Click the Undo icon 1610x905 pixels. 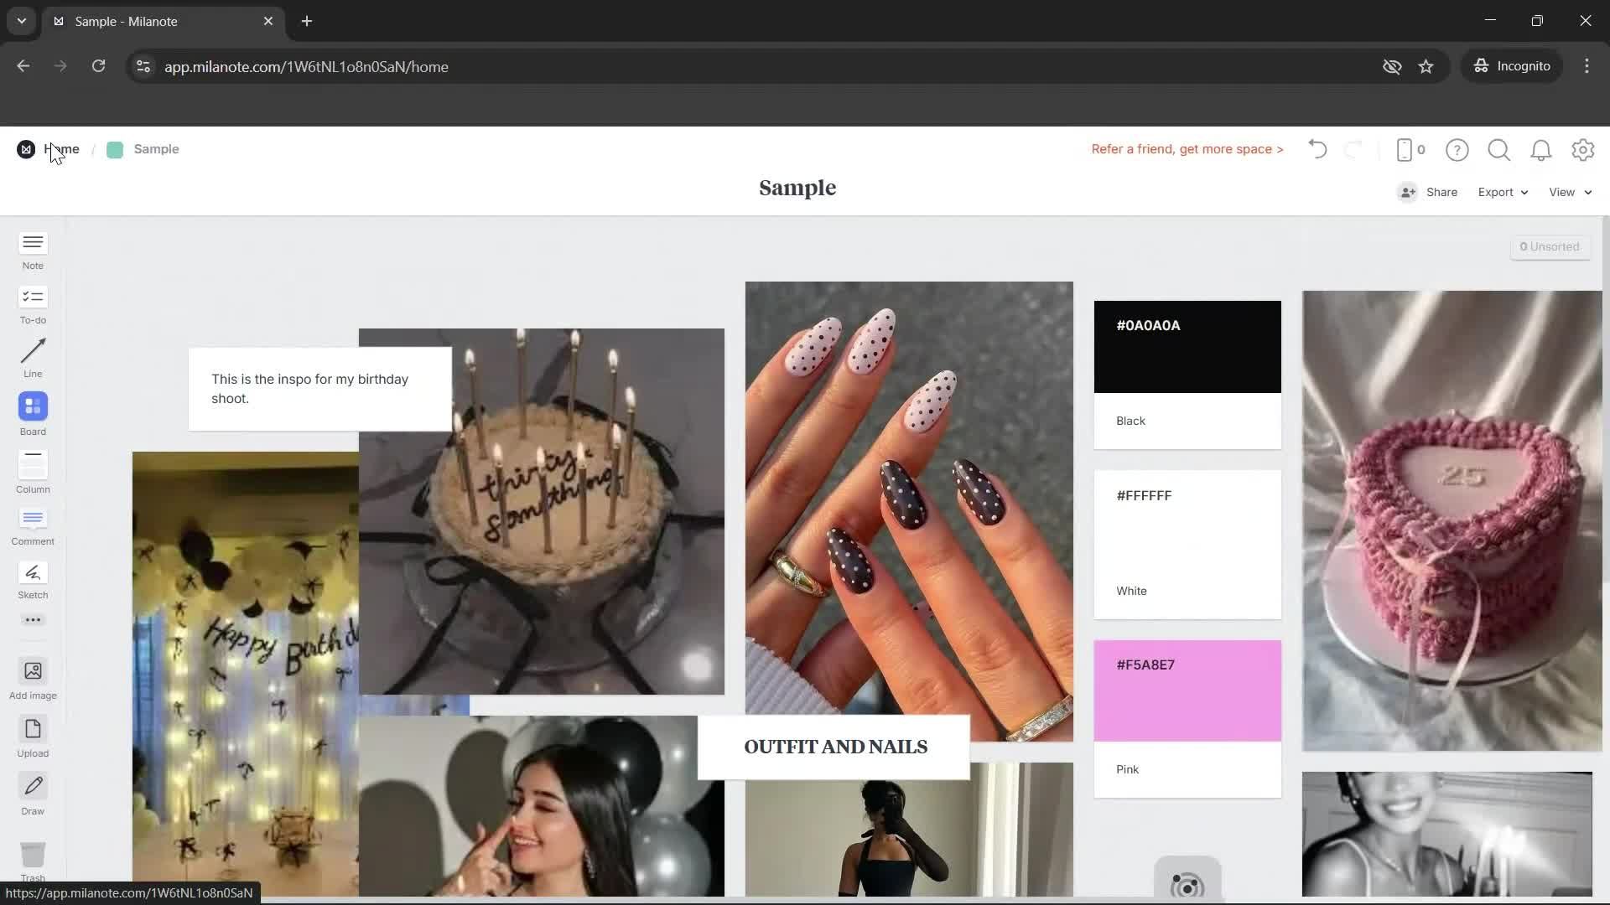coord(1317,149)
